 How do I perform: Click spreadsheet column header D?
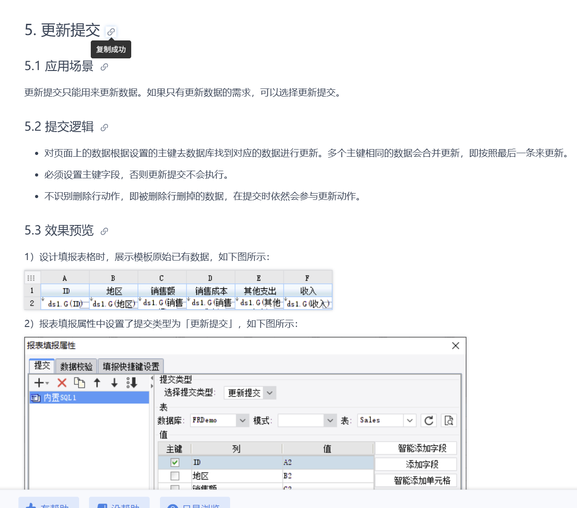coord(211,278)
